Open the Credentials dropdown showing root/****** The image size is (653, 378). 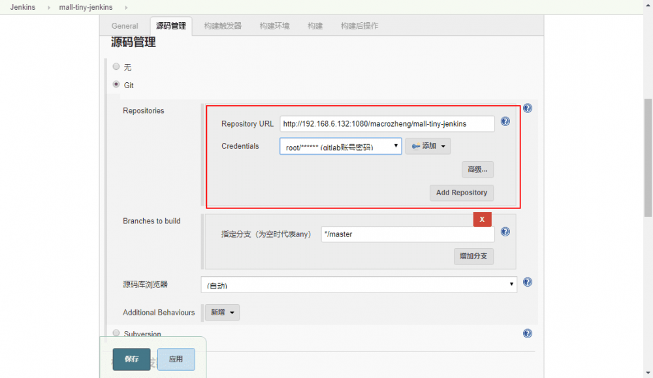(x=340, y=146)
